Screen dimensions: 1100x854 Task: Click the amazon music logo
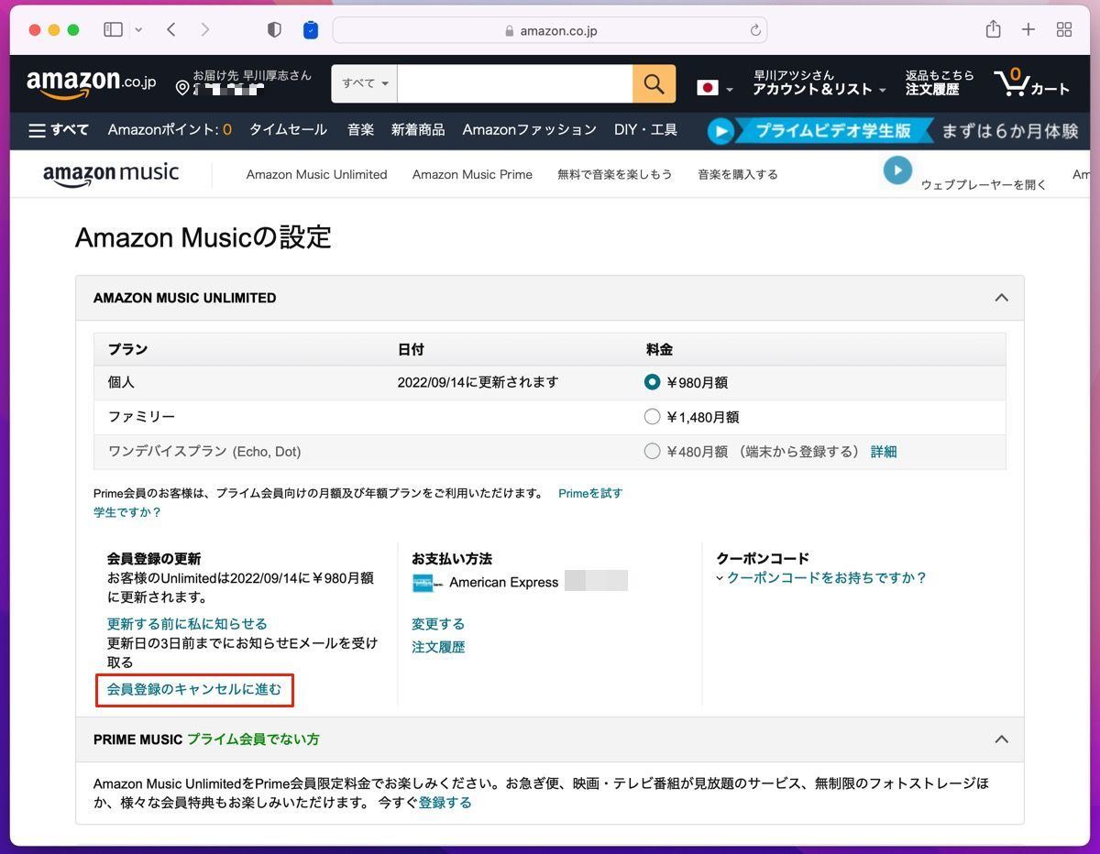(x=111, y=173)
